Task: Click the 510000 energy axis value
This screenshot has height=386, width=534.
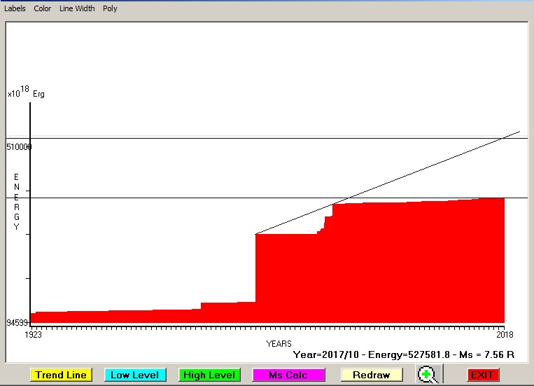Action: pos(20,147)
